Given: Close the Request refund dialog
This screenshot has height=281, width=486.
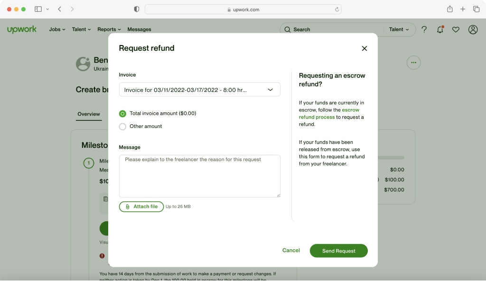Looking at the screenshot, I should click(364, 48).
